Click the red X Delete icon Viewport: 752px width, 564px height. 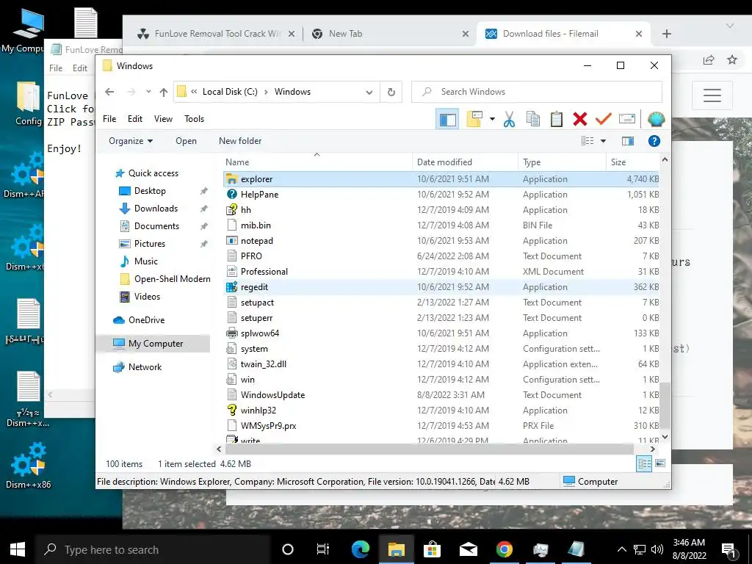point(580,119)
